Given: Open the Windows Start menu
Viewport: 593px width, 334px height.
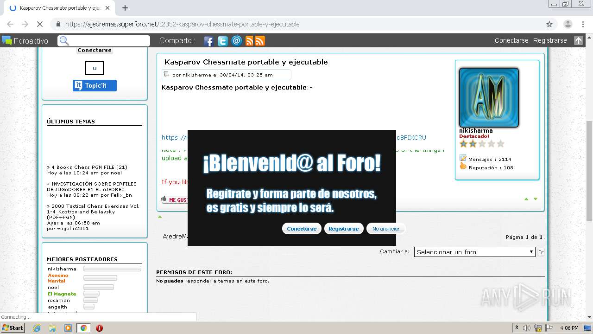Looking at the screenshot, I should [13, 328].
